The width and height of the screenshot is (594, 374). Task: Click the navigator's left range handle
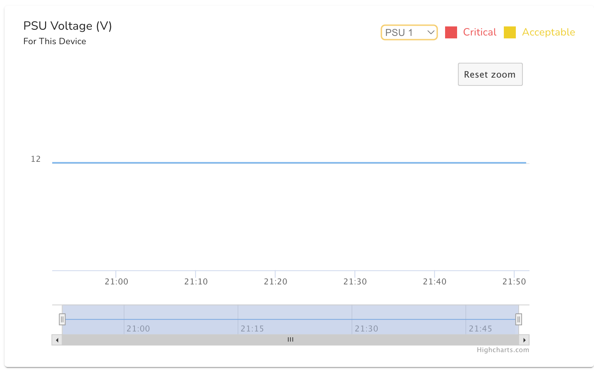[62, 319]
